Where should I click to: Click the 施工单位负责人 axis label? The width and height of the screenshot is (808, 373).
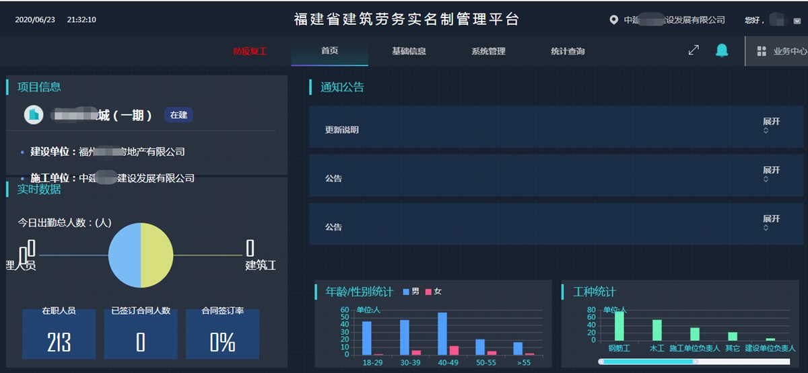coord(695,348)
